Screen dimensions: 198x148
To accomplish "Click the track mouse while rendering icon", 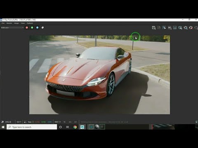I will click(180, 28).
